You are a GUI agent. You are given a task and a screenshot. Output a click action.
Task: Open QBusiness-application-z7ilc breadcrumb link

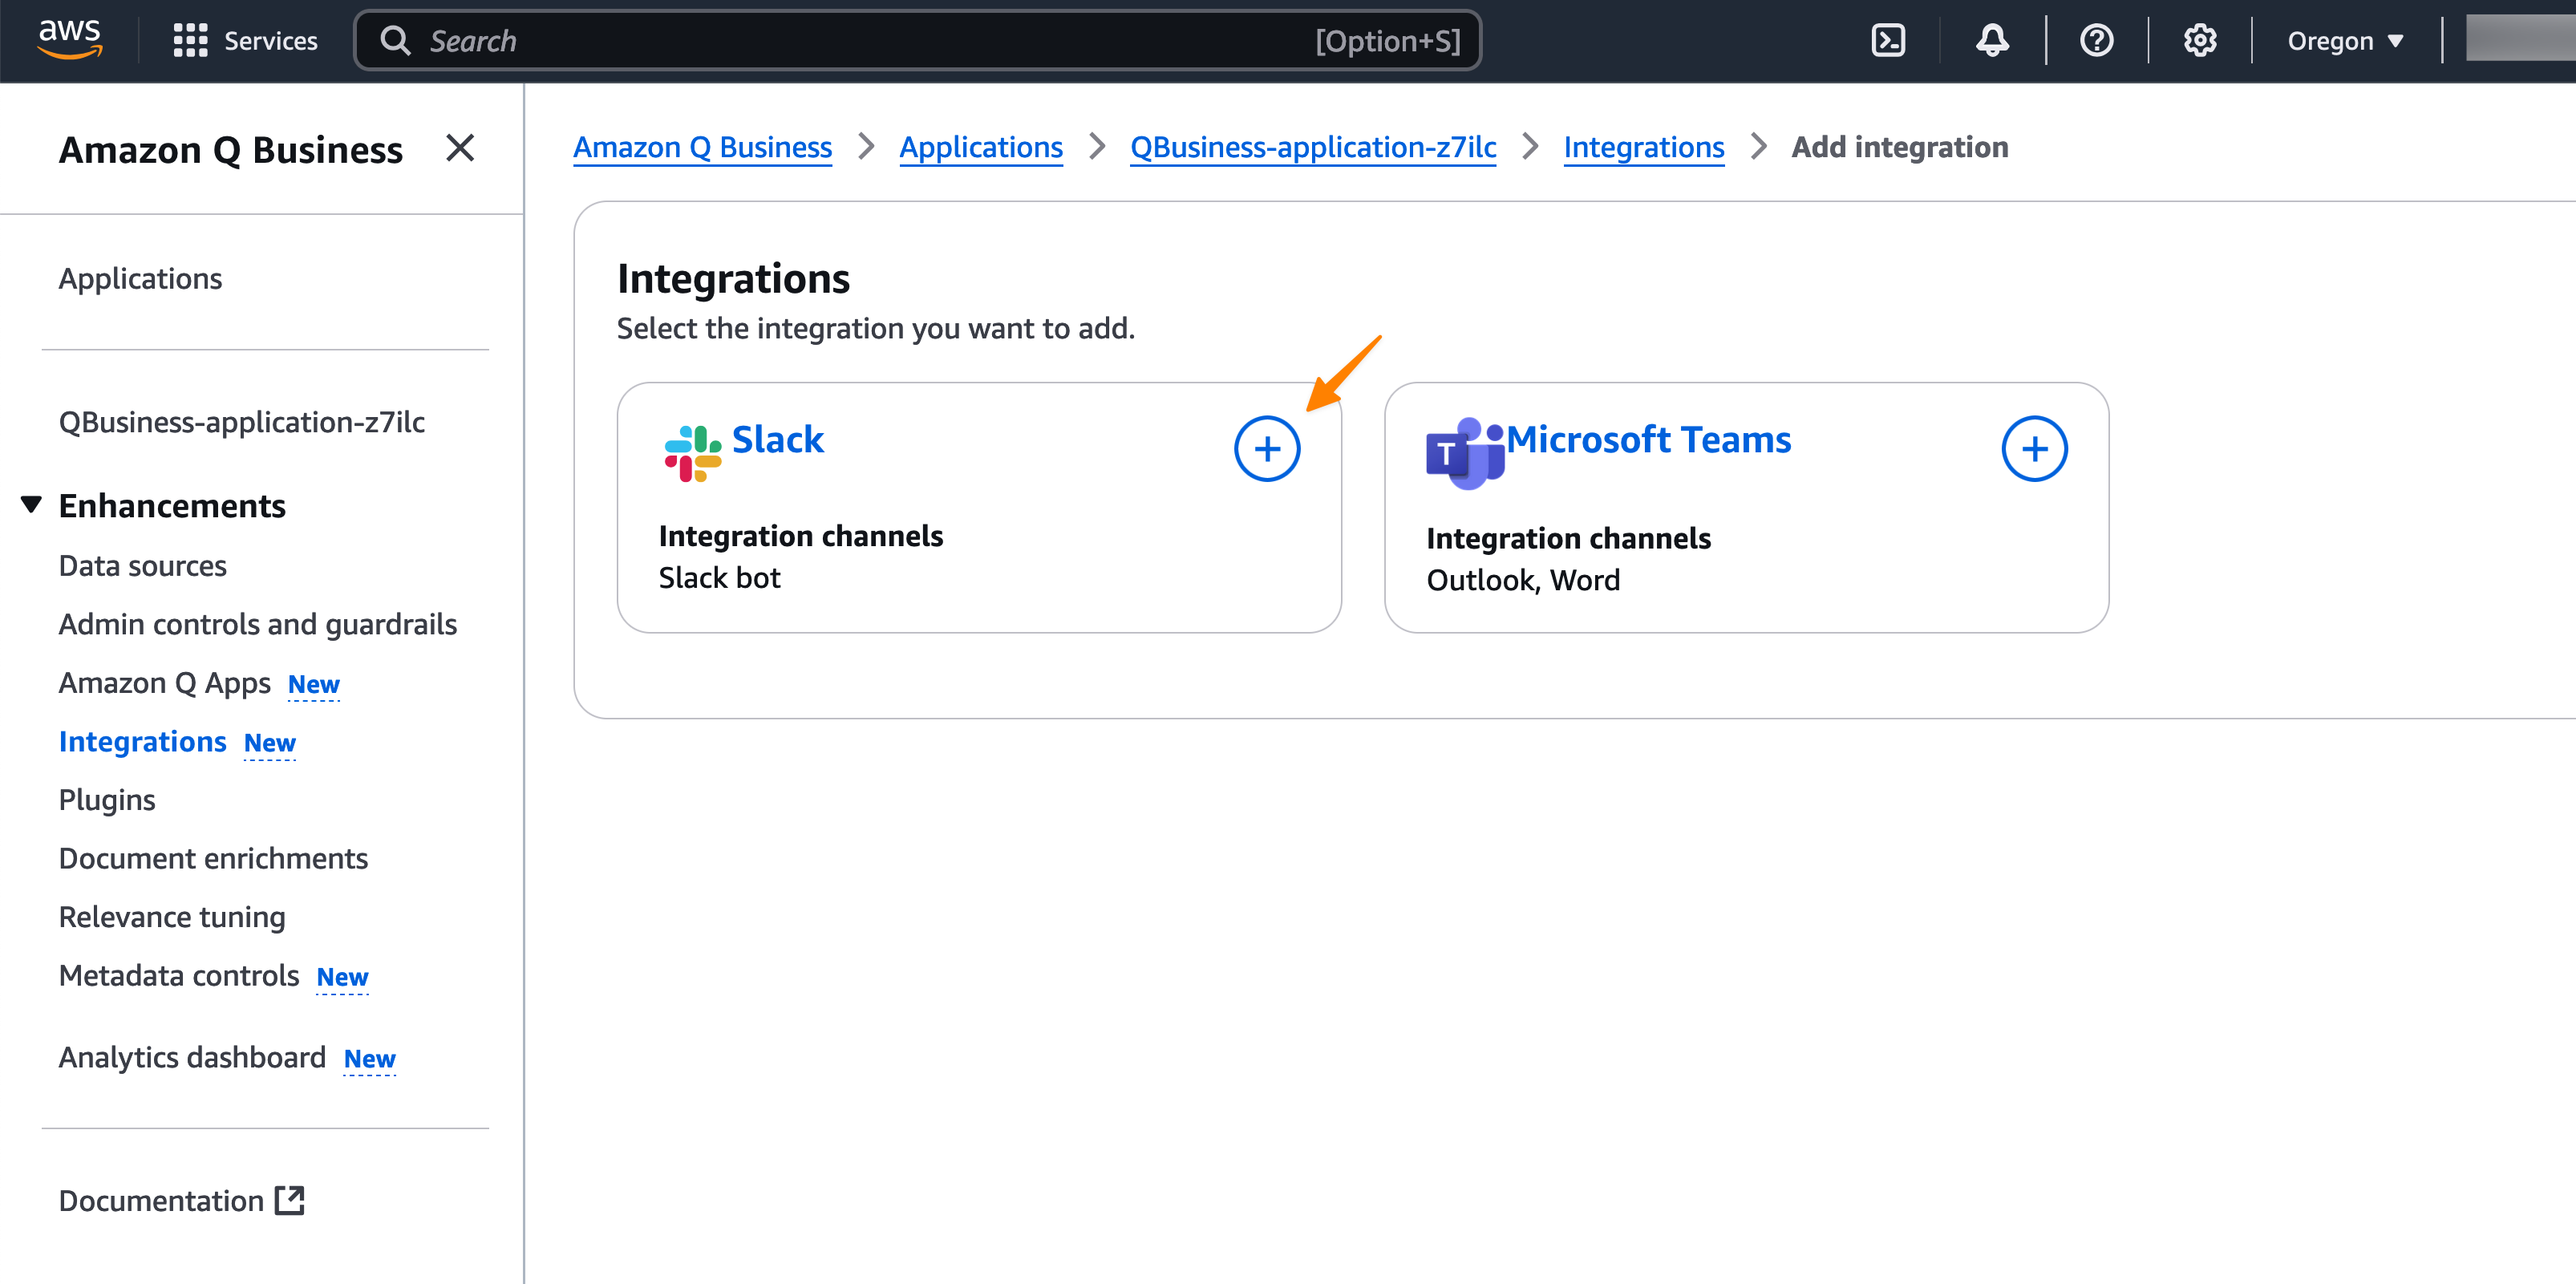point(1312,147)
